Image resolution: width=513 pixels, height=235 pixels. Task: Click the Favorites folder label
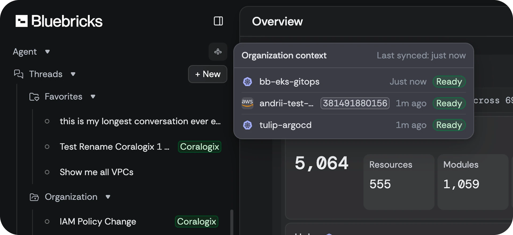(64, 97)
